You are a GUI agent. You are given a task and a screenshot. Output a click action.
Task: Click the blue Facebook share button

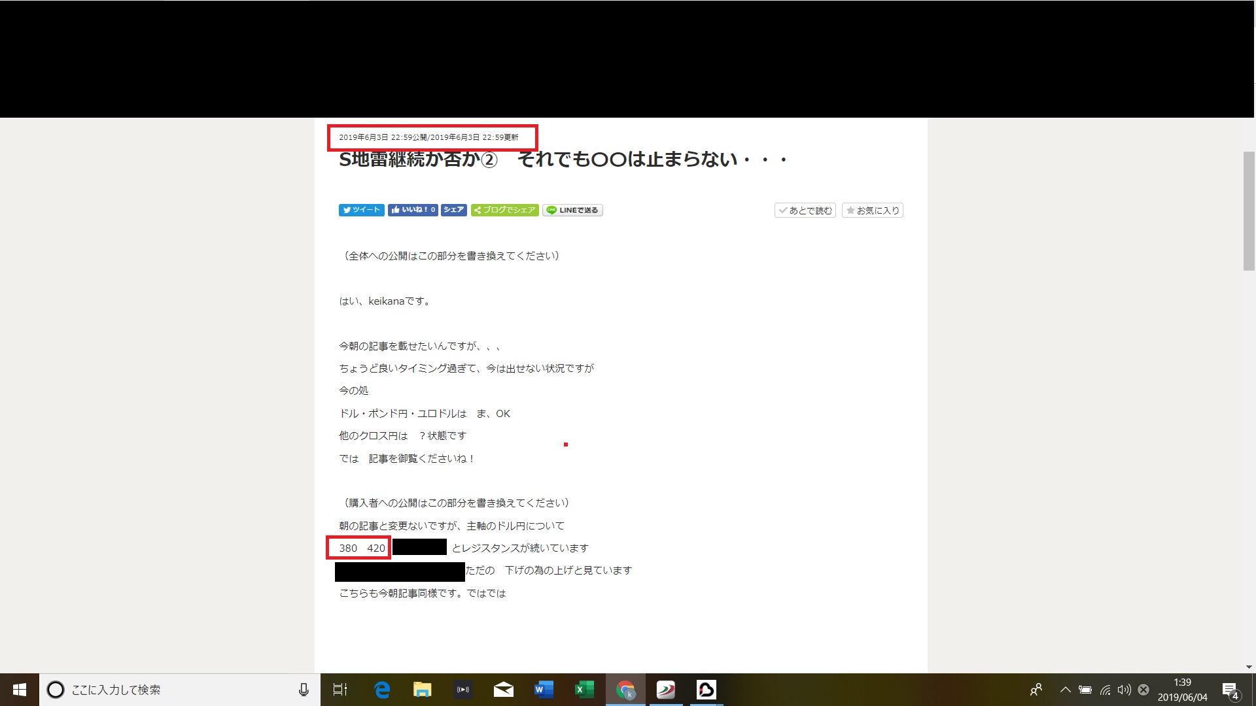tap(453, 210)
